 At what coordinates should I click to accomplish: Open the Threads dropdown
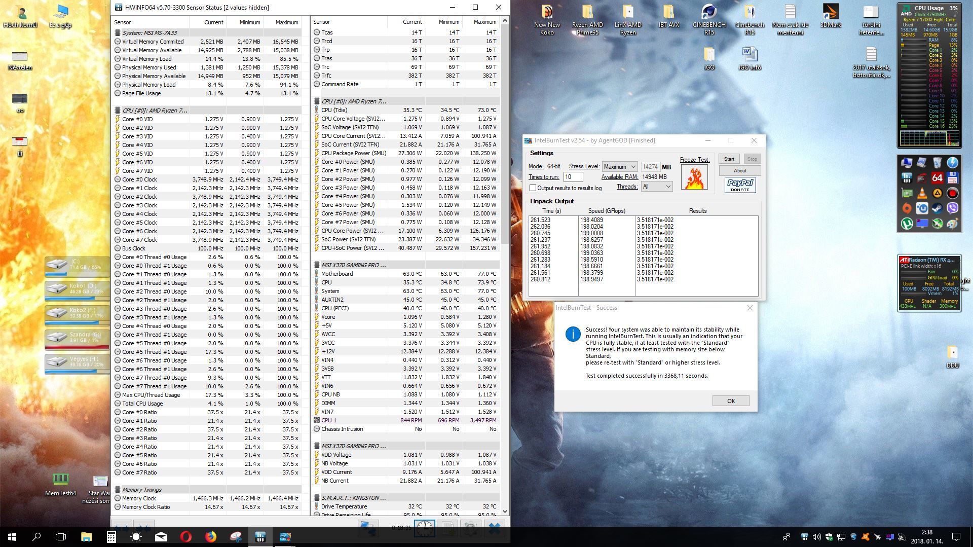pos(657,187)
